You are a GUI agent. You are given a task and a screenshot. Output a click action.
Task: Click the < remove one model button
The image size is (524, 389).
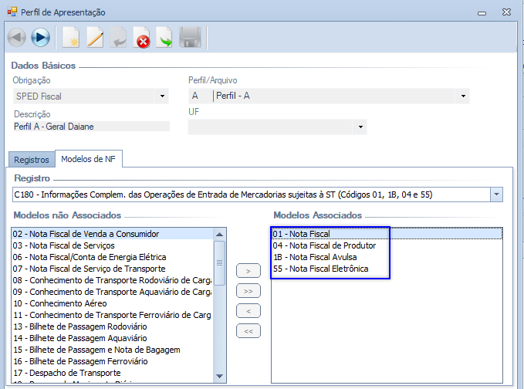[248, 311]
